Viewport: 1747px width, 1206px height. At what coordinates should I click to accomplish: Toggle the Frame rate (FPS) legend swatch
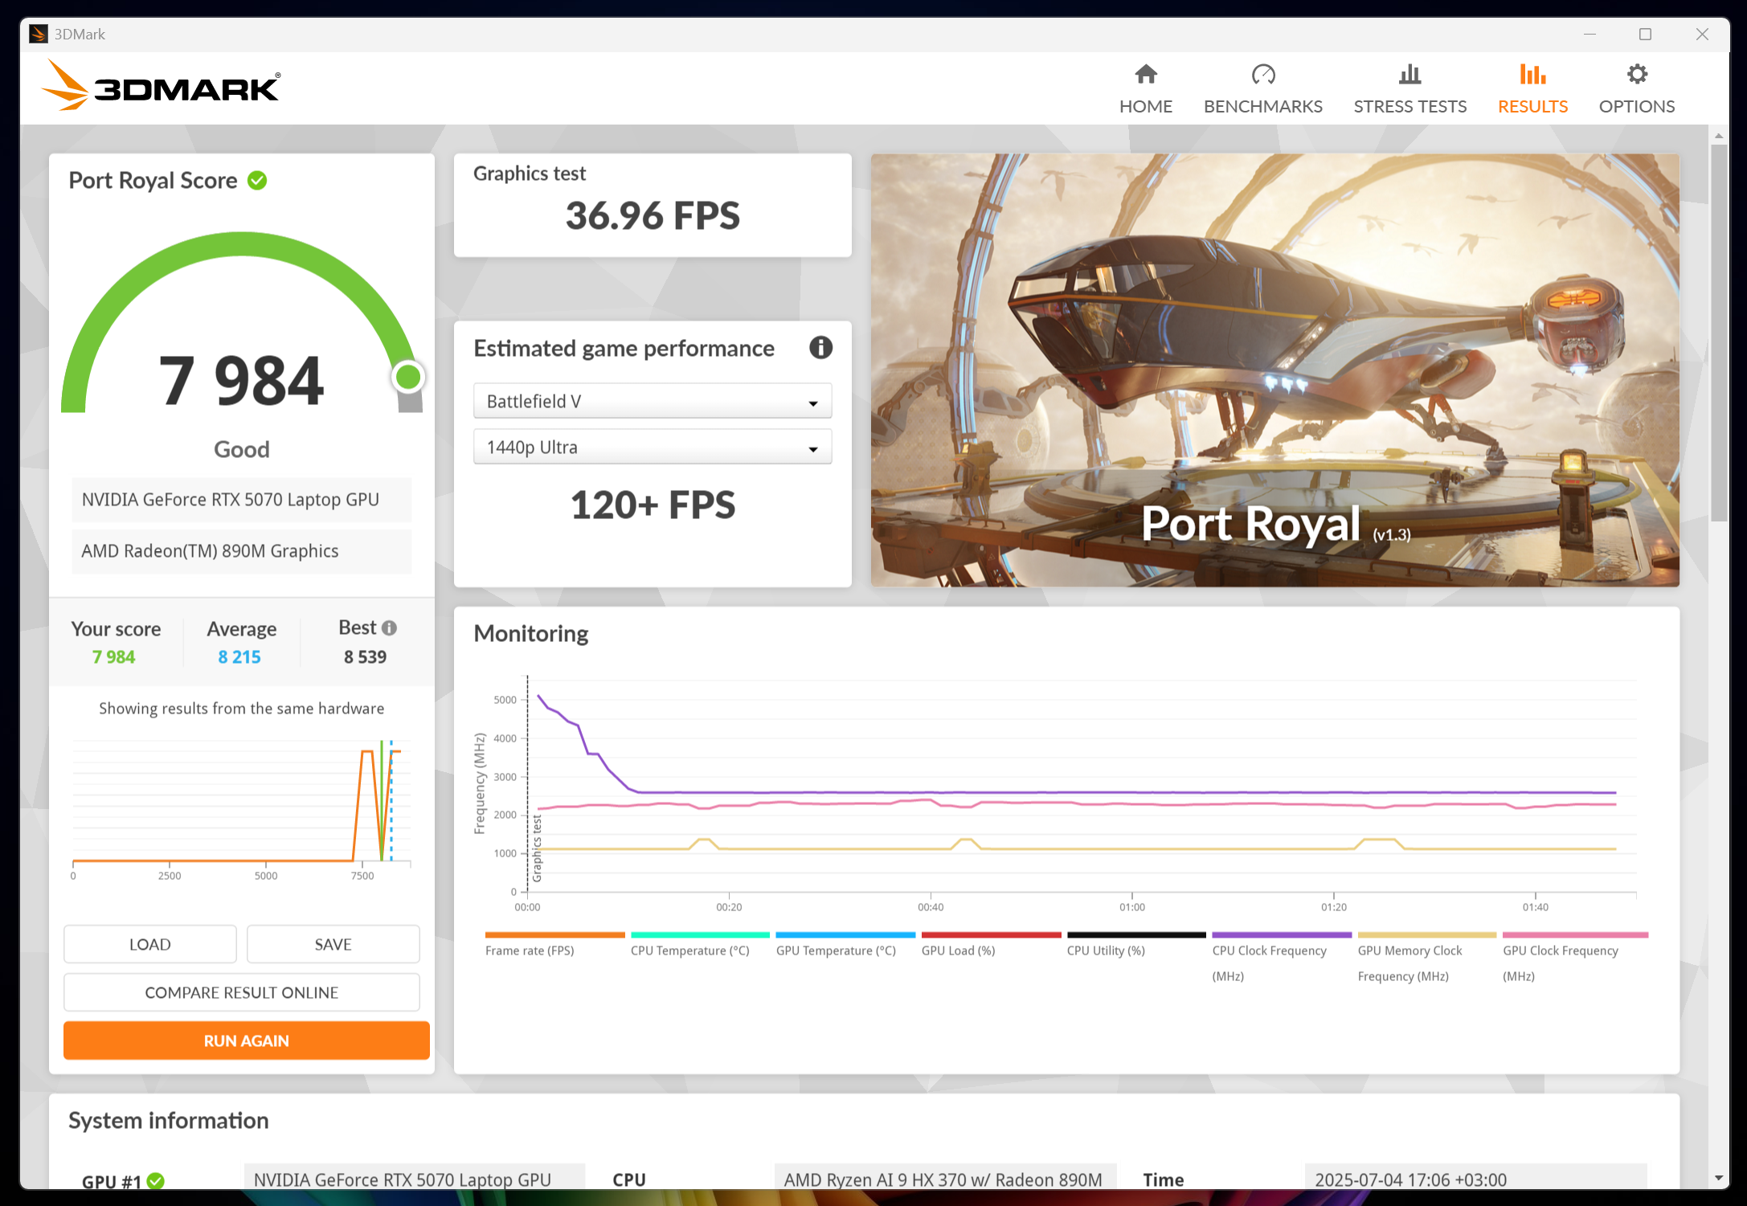coord(554,934)
